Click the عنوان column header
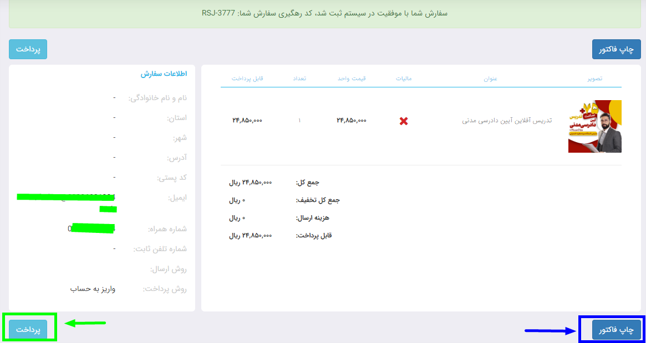This screenshot has width=646, height=343. coord(490,79)
